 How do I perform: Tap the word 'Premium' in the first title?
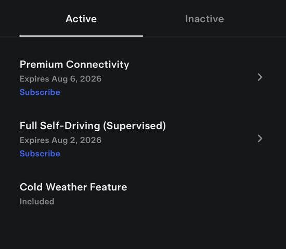[x=42, y=64]
